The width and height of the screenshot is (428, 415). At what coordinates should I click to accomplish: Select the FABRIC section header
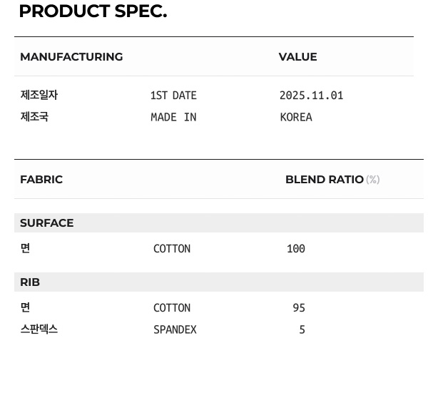(x=41, y=180)
